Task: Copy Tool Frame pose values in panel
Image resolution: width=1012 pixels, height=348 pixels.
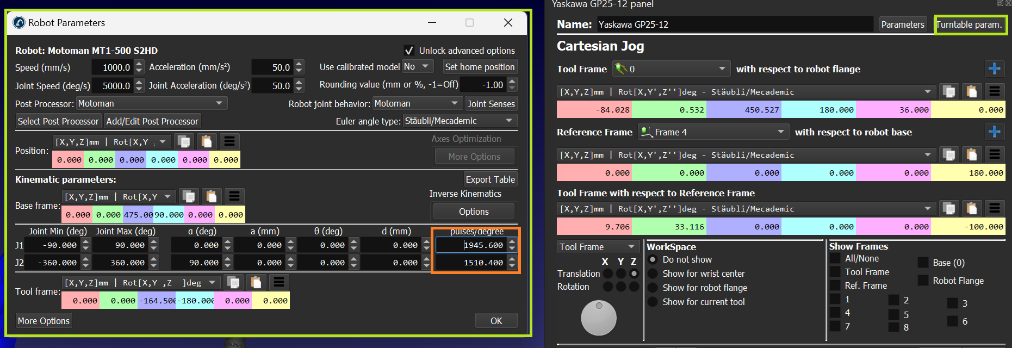Action: [x=949, y=92]
